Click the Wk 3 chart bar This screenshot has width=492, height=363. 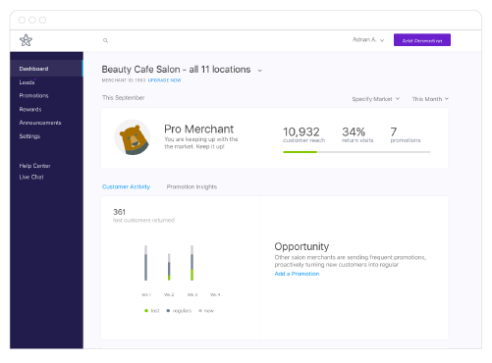click(192, 263)
